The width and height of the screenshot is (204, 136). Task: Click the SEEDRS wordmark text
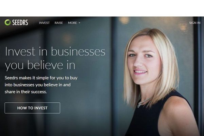(20, 22)
